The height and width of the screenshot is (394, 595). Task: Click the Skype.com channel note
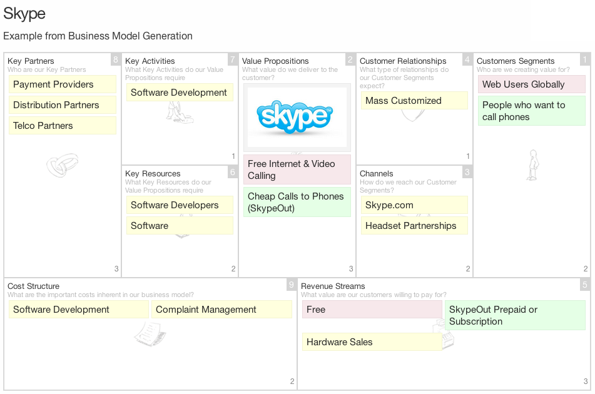point(414,205)
